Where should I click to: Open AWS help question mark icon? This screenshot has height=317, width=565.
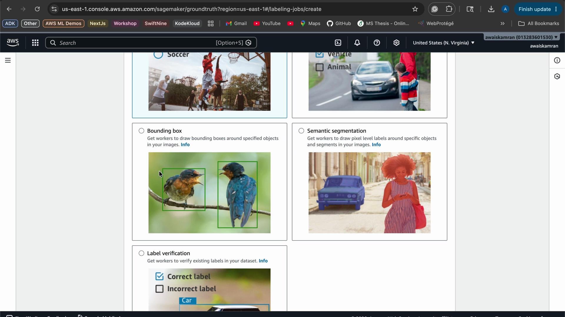pos(377,43)
